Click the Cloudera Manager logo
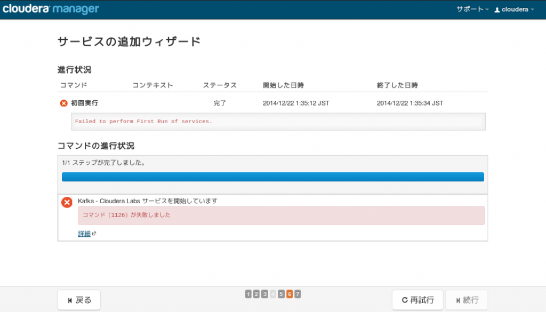 click(x=51, y=9)
